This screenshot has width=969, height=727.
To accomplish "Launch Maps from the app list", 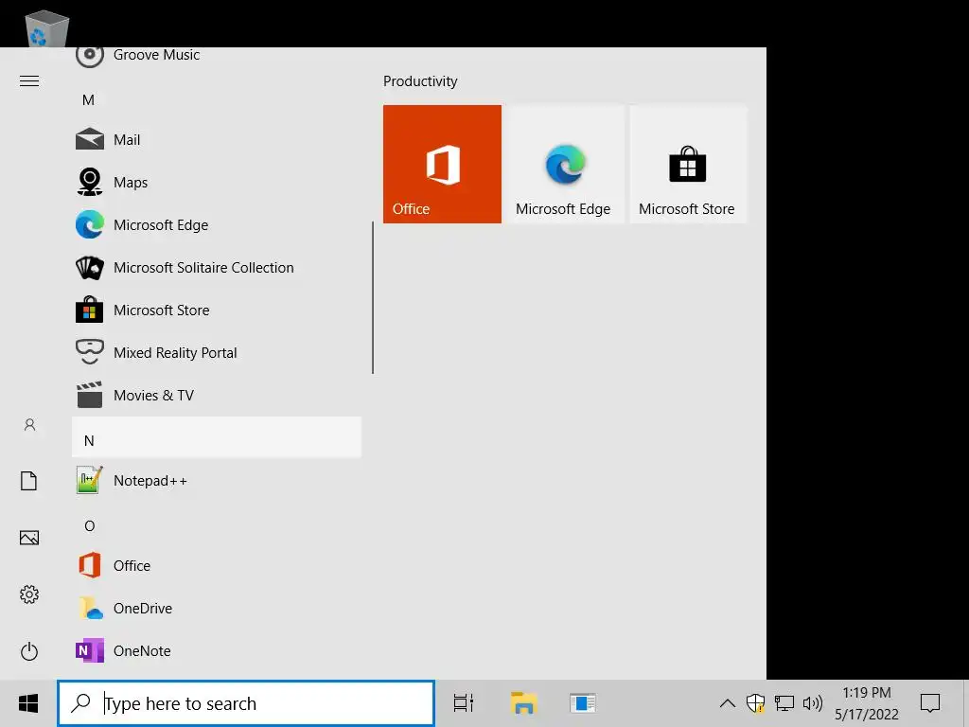I will 217,183.
